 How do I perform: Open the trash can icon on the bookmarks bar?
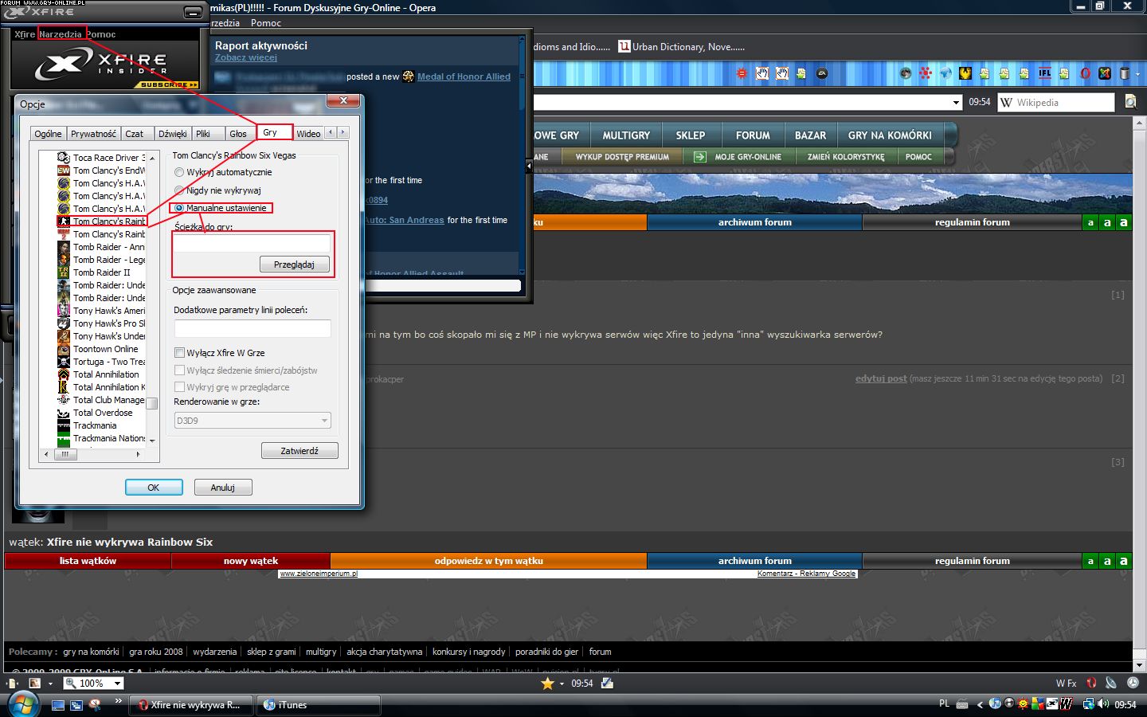coord(1125,73)
